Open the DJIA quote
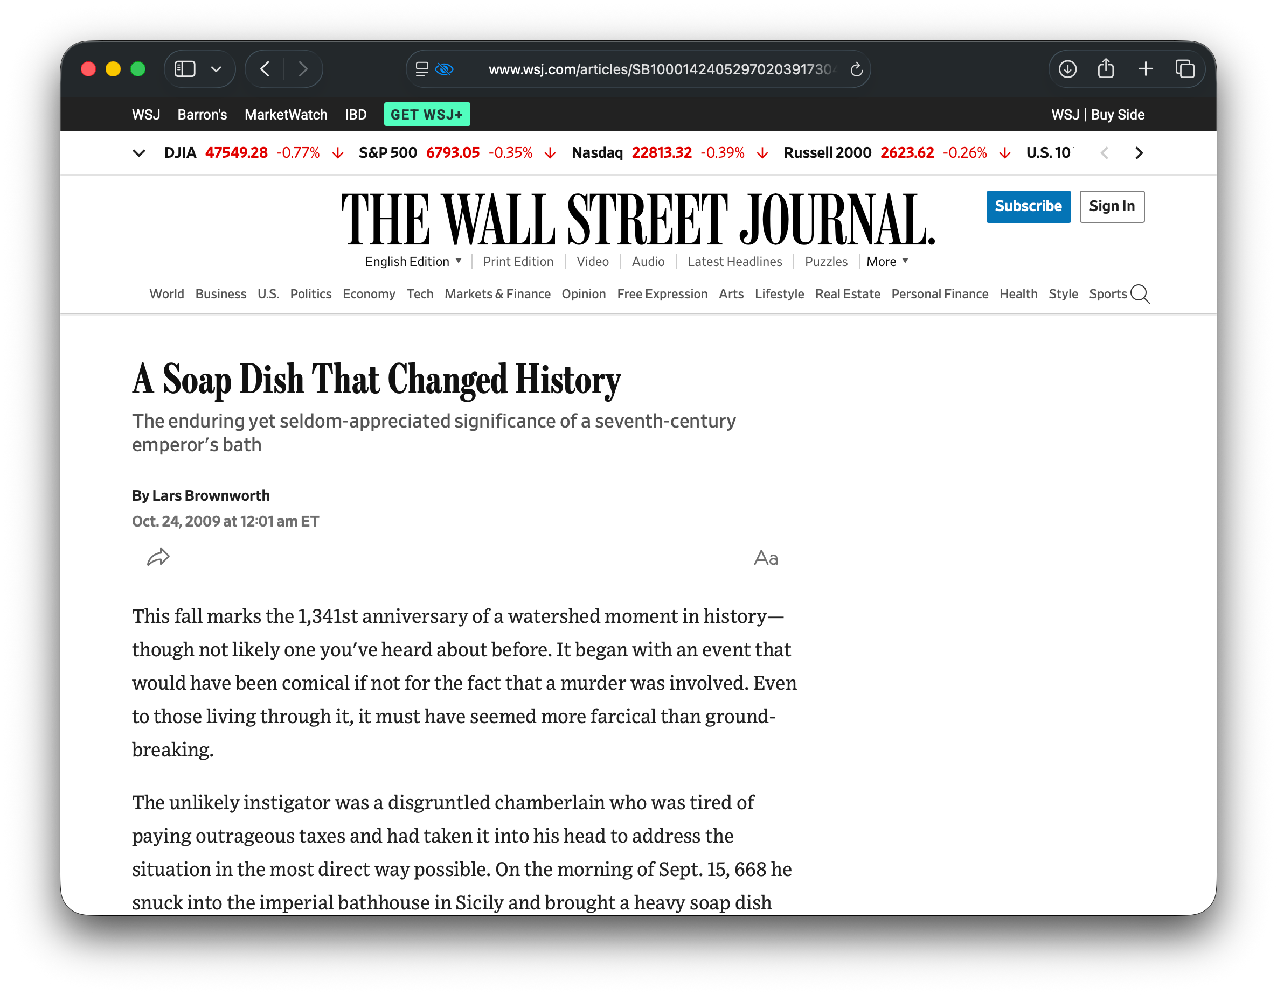 pos(254,153)
